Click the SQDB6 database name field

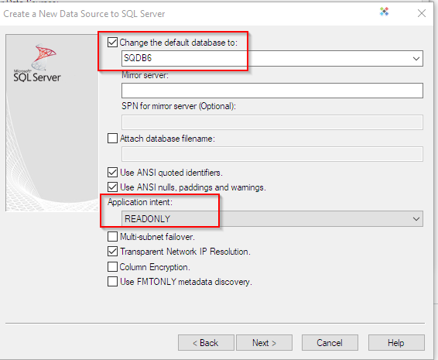click(x=272, y=58)
